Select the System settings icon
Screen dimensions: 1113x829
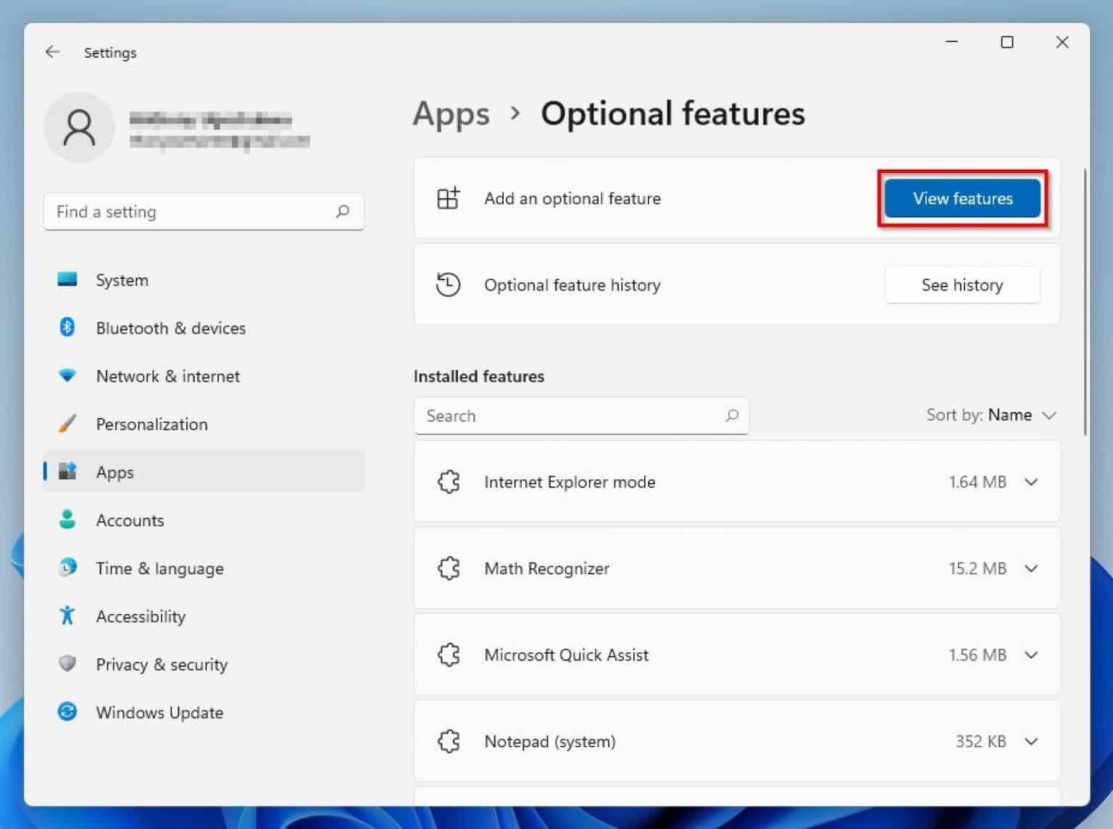[67, 279]
